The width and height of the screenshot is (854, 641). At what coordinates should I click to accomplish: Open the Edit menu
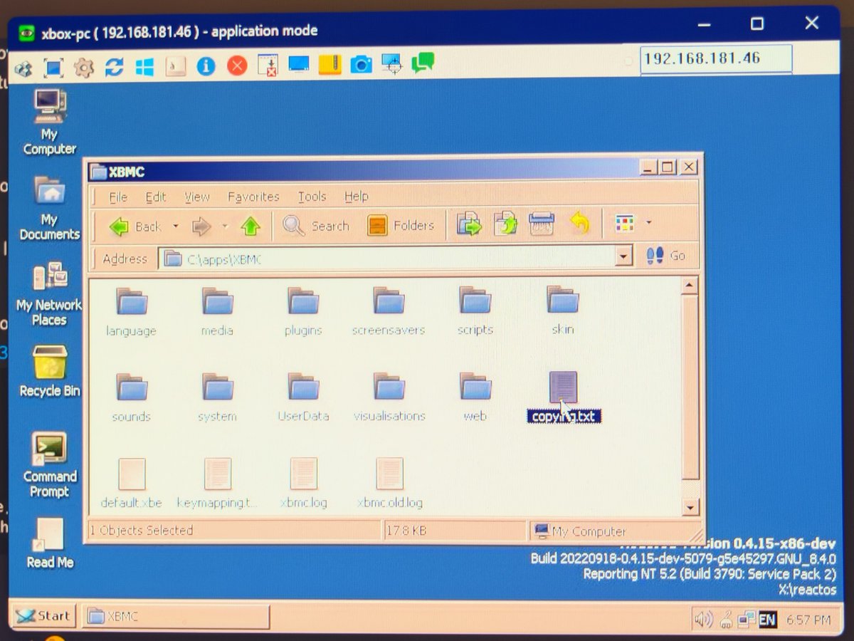(x=155, y=197)
